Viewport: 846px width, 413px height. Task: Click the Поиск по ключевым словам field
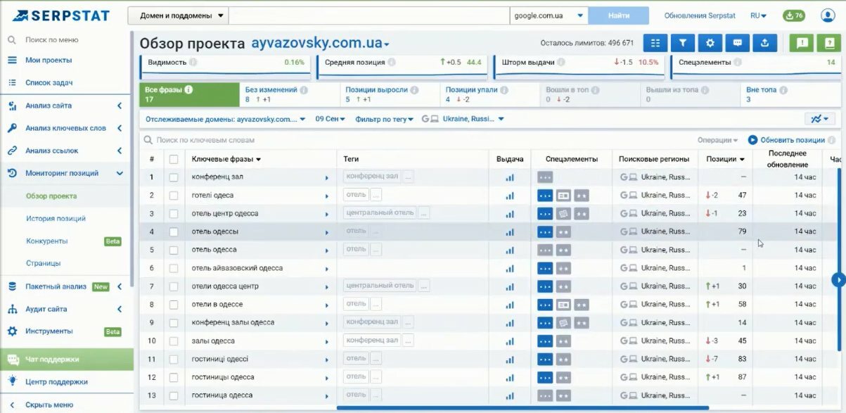[415, 140]
